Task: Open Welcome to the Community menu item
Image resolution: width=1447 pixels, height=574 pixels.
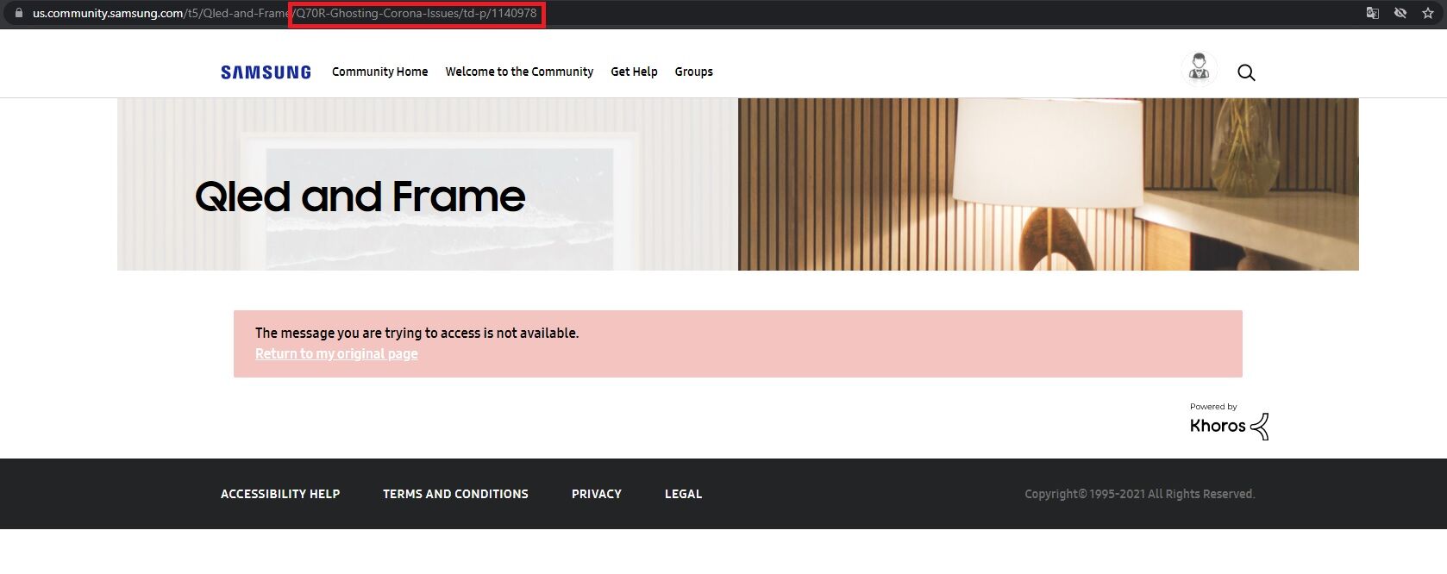Action: click(x=519, y=72)
